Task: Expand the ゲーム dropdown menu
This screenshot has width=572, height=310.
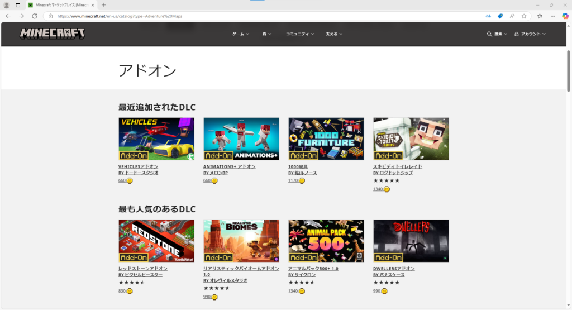Action: pyautogui.click(x=240, y=34)
